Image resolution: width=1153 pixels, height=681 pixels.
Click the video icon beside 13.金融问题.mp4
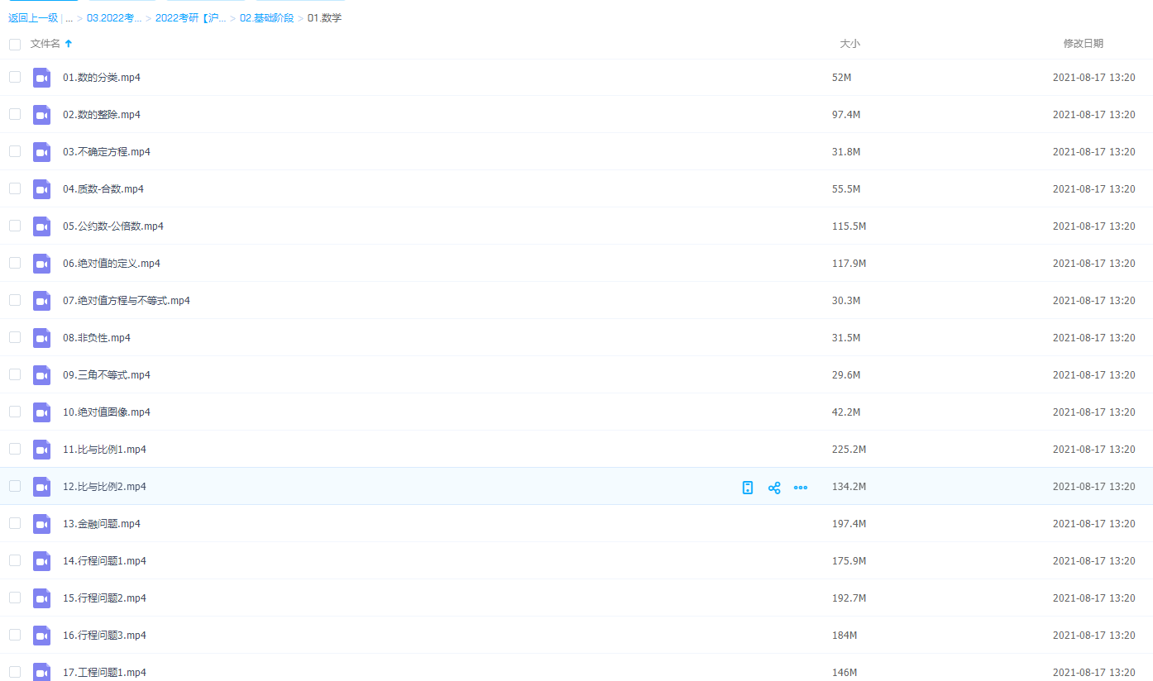41,524
